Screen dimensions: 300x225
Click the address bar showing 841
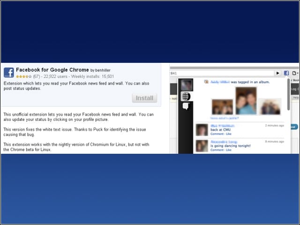222,73
